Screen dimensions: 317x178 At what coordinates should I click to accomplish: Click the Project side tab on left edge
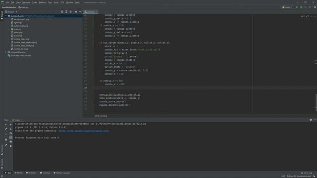pyautogui.click(x=2, y=15)
